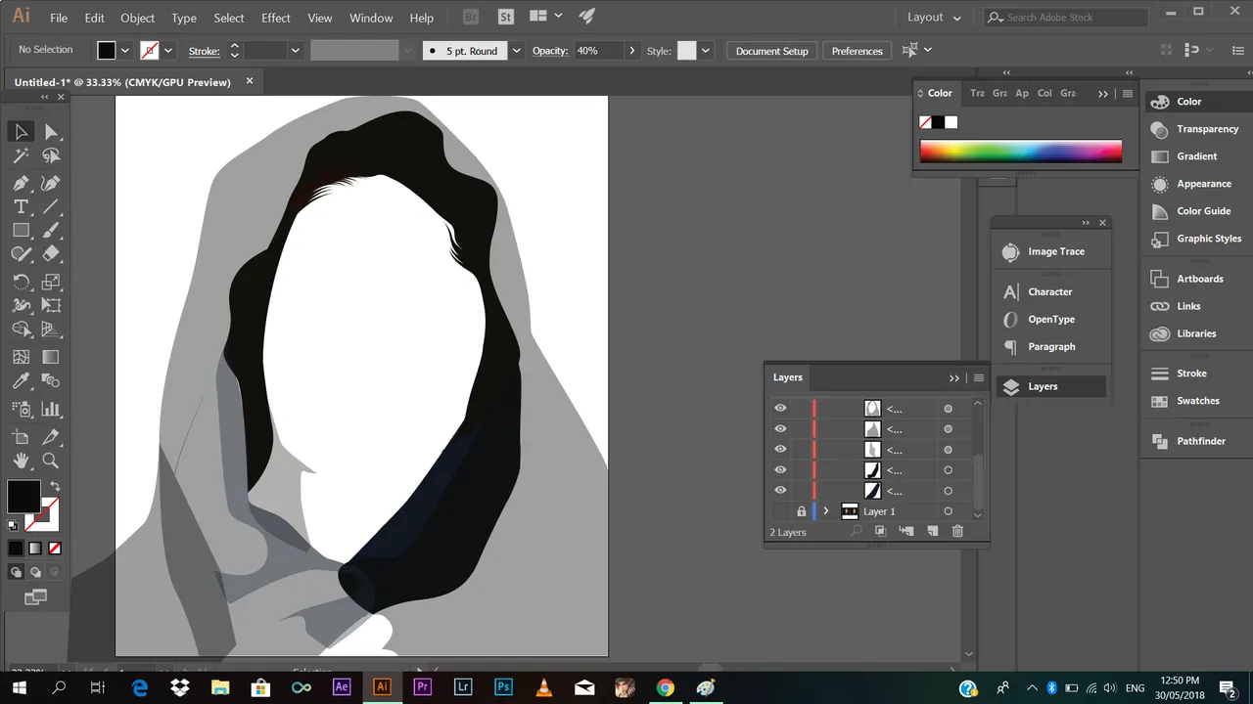Click the toolbox Fill color swatch
The image size is (1253, 704).
[x=23, y=497]
